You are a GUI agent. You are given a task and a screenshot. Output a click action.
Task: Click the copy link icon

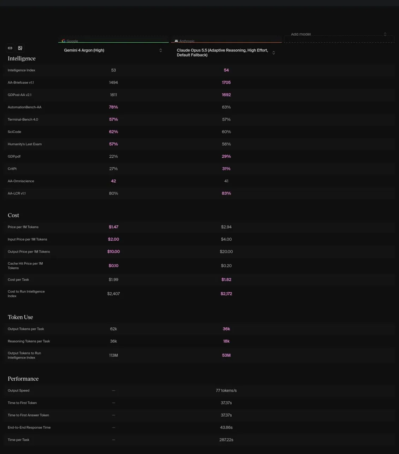(10, 48)
